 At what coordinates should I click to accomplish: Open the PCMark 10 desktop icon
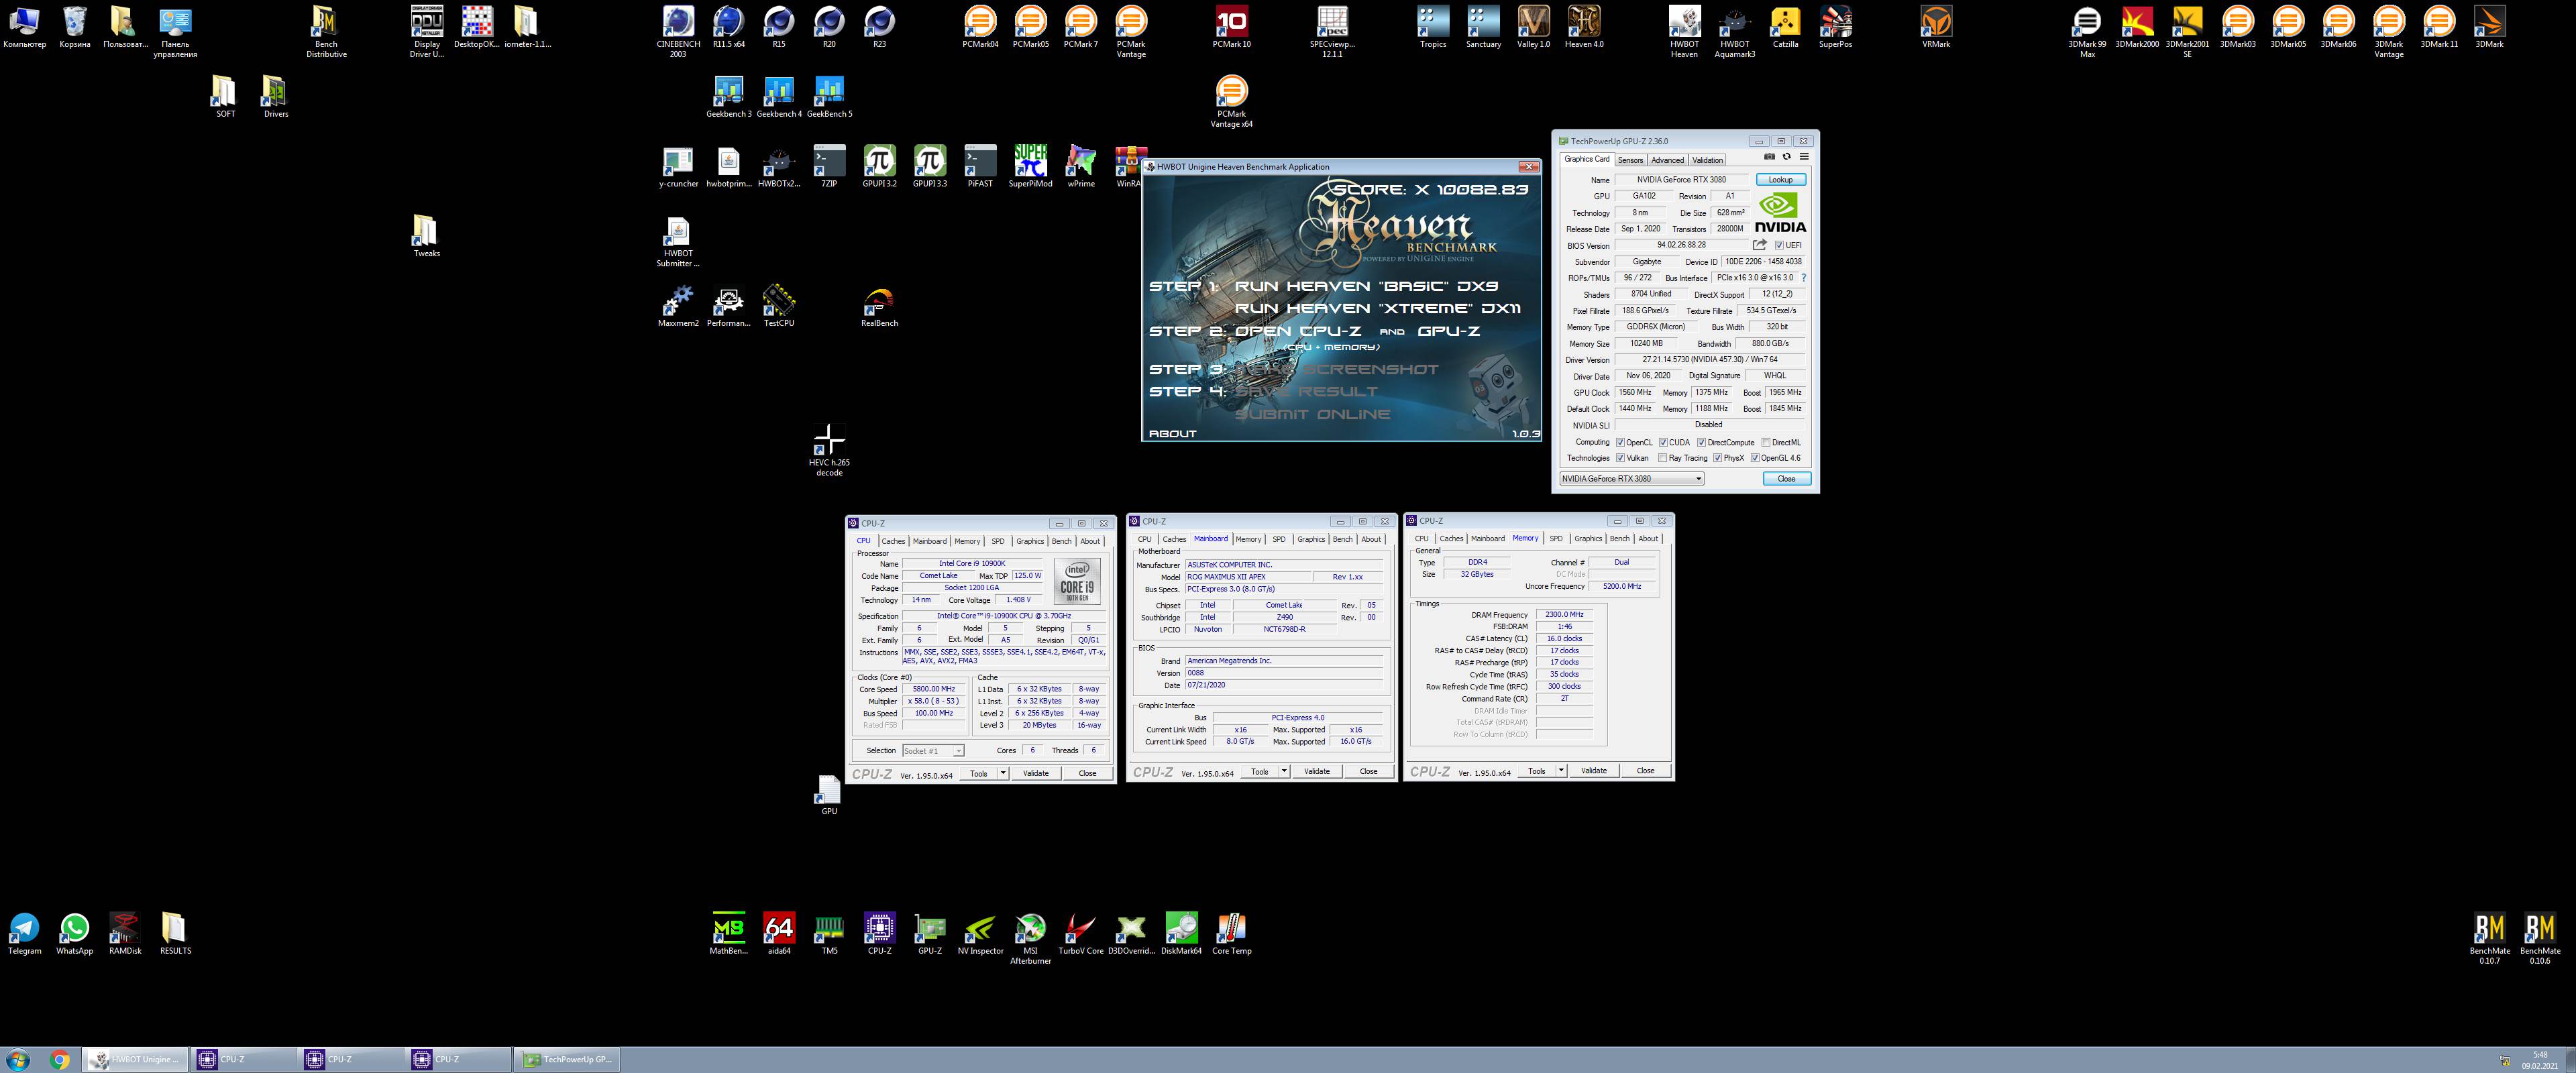1231,27
